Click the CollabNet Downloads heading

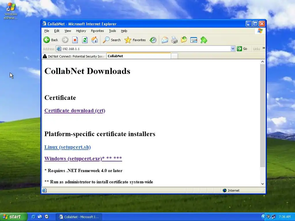pos(87,71)
